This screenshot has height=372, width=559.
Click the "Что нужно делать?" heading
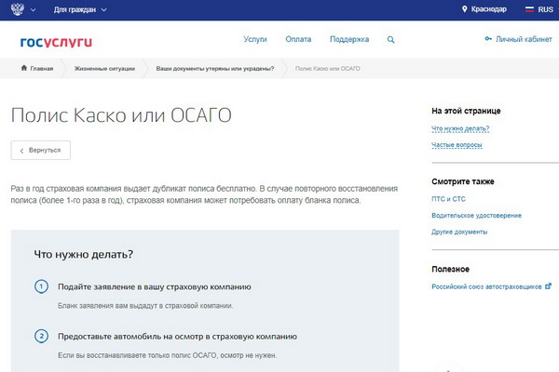(84, 255)
